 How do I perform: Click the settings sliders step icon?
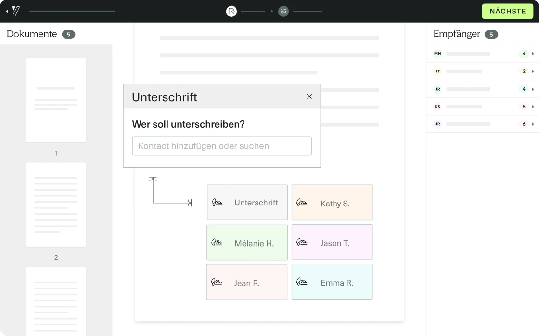(283, 11)
